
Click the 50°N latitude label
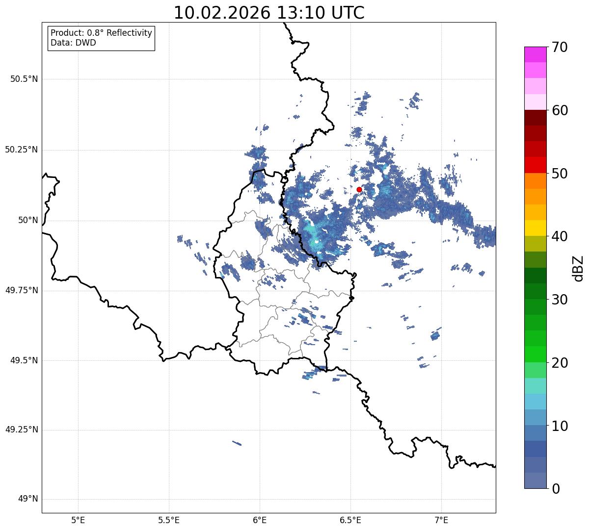click(28, 220)
